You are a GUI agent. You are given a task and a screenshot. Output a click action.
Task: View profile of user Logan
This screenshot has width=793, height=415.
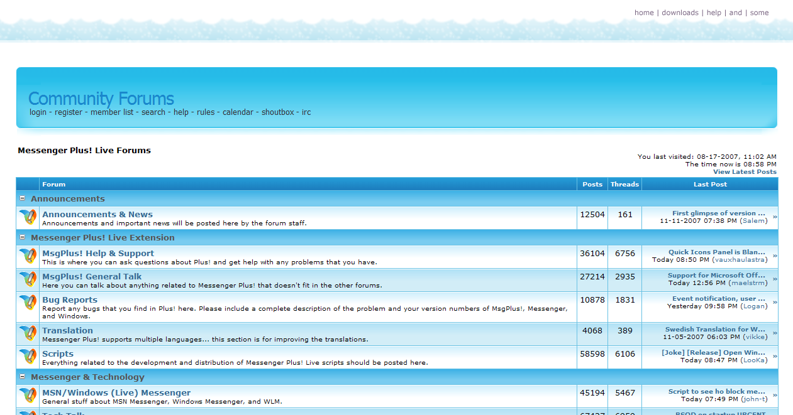pyautogui.click(x=754, y=306)
